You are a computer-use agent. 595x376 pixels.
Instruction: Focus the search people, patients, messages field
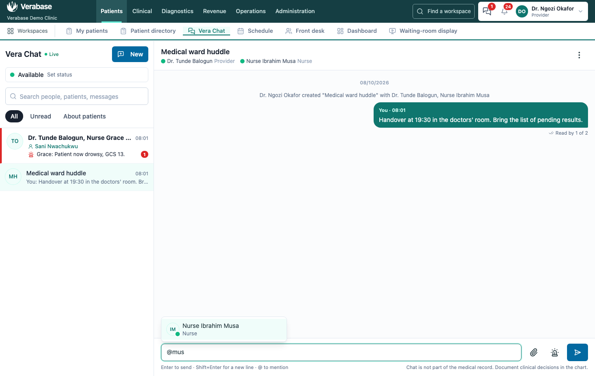tap(77, 96)
